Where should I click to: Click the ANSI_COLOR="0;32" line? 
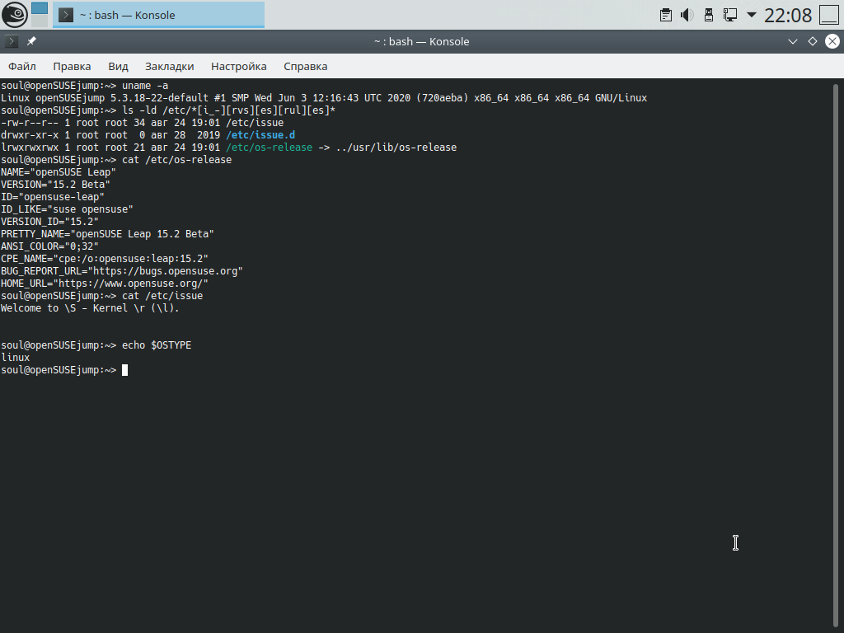[49, 246]
